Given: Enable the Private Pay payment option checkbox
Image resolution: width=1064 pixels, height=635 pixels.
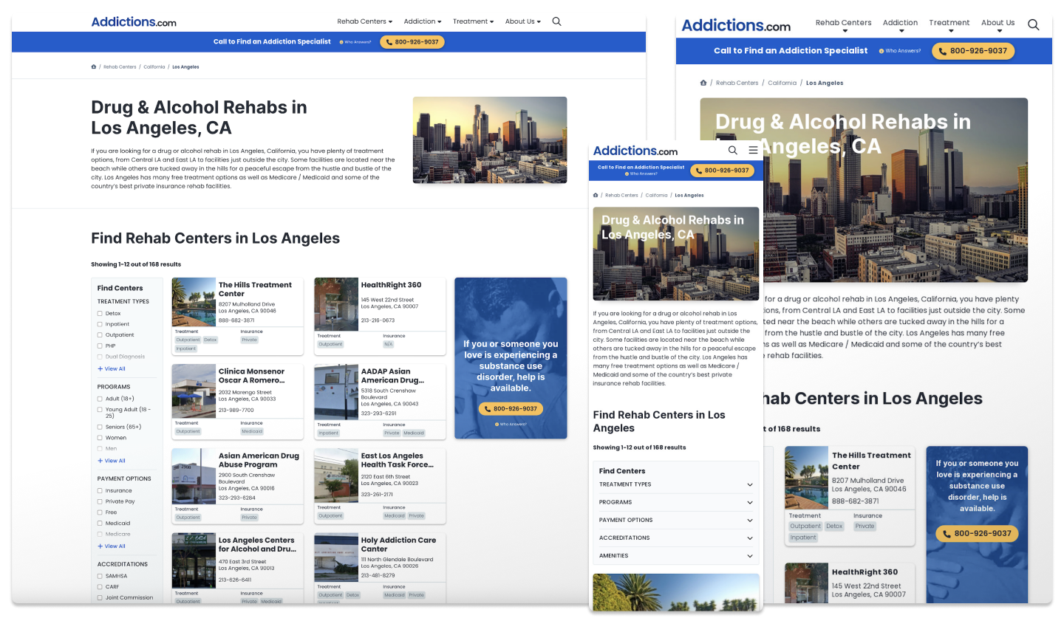Looking at the screenshot, I should click(100, 501).
